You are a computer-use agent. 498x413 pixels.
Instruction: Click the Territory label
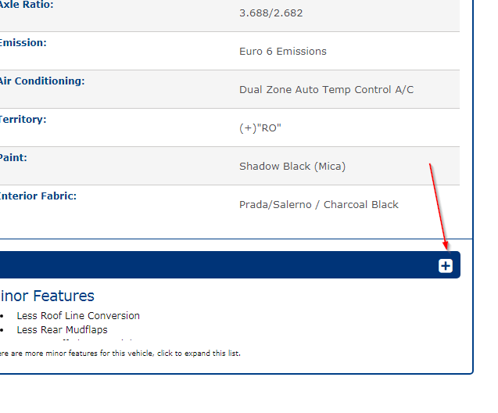click(23, 120)
